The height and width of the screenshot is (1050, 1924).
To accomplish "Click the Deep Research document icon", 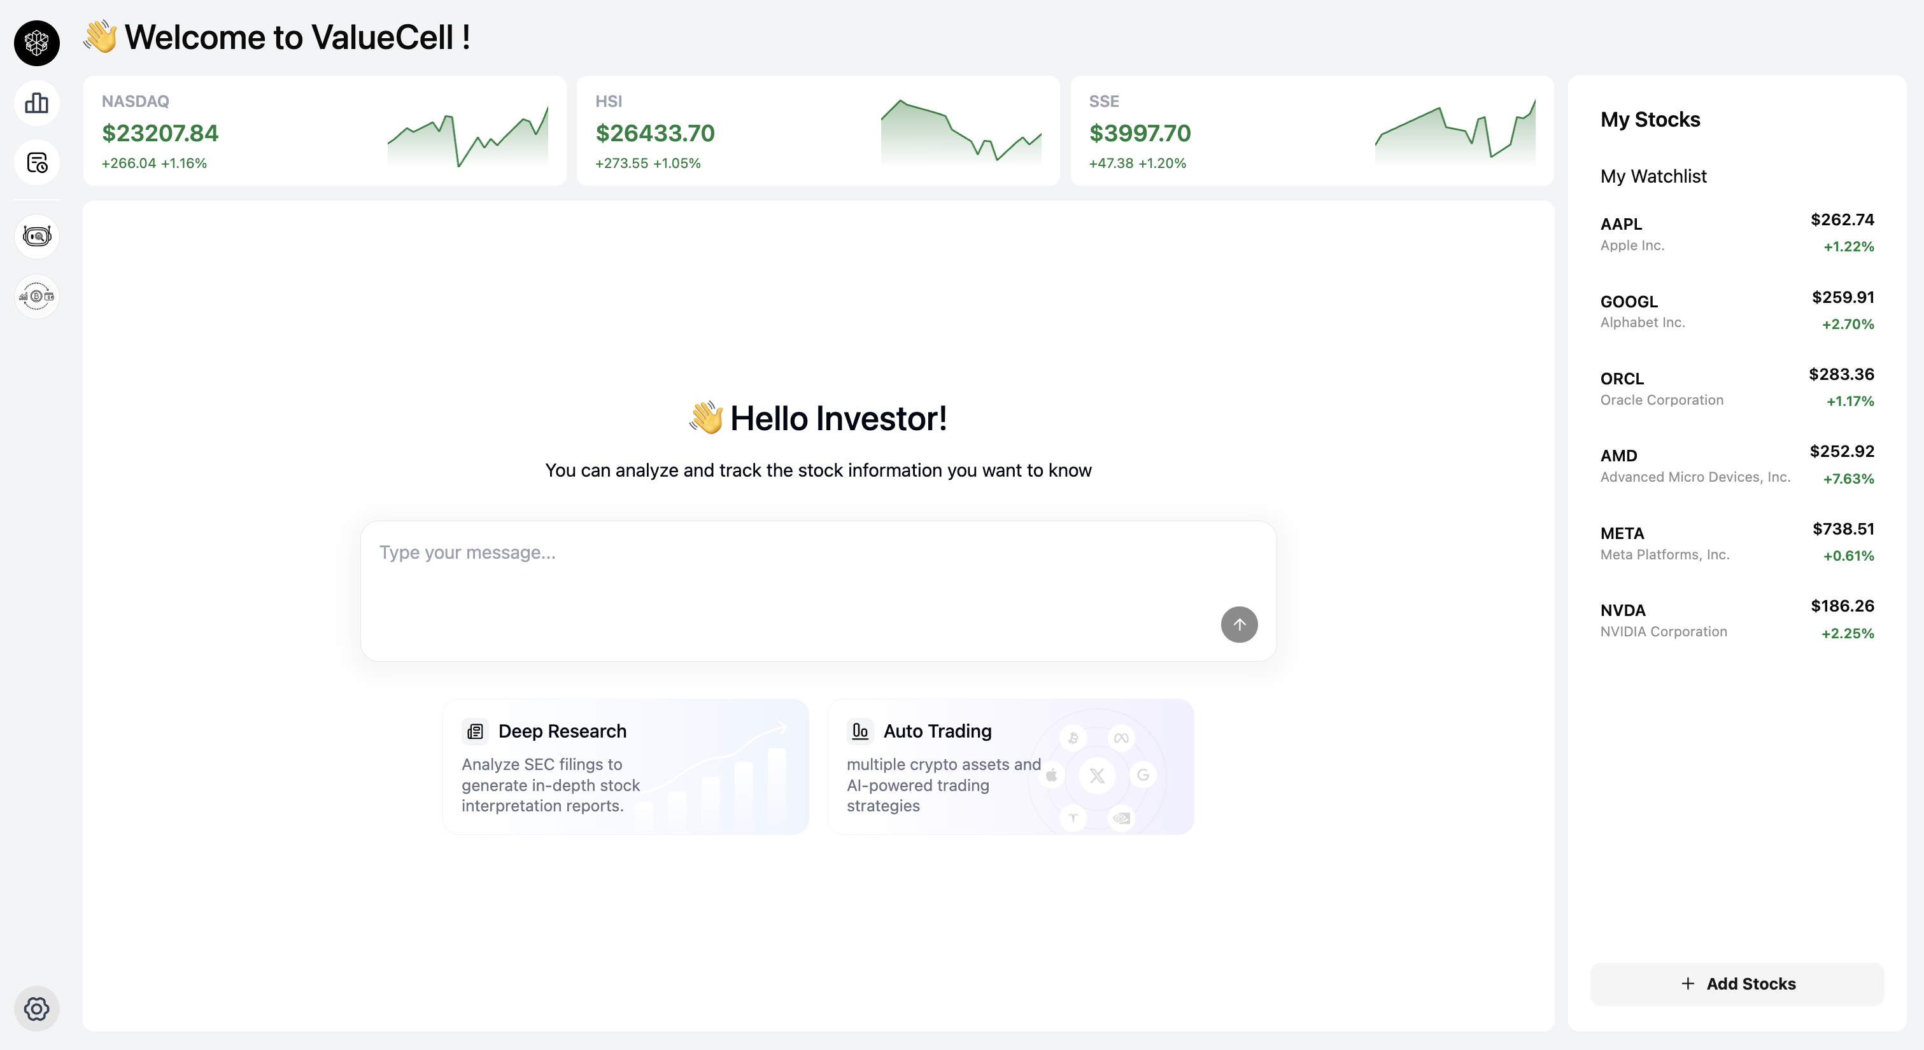I will 475,731.
